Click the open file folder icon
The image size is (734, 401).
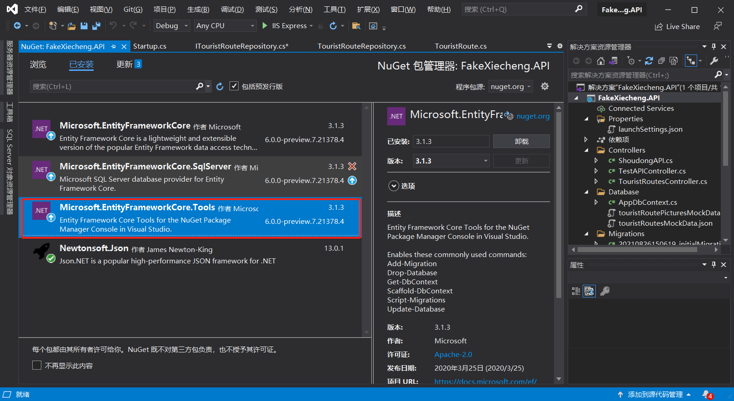(x=72, y=26)
